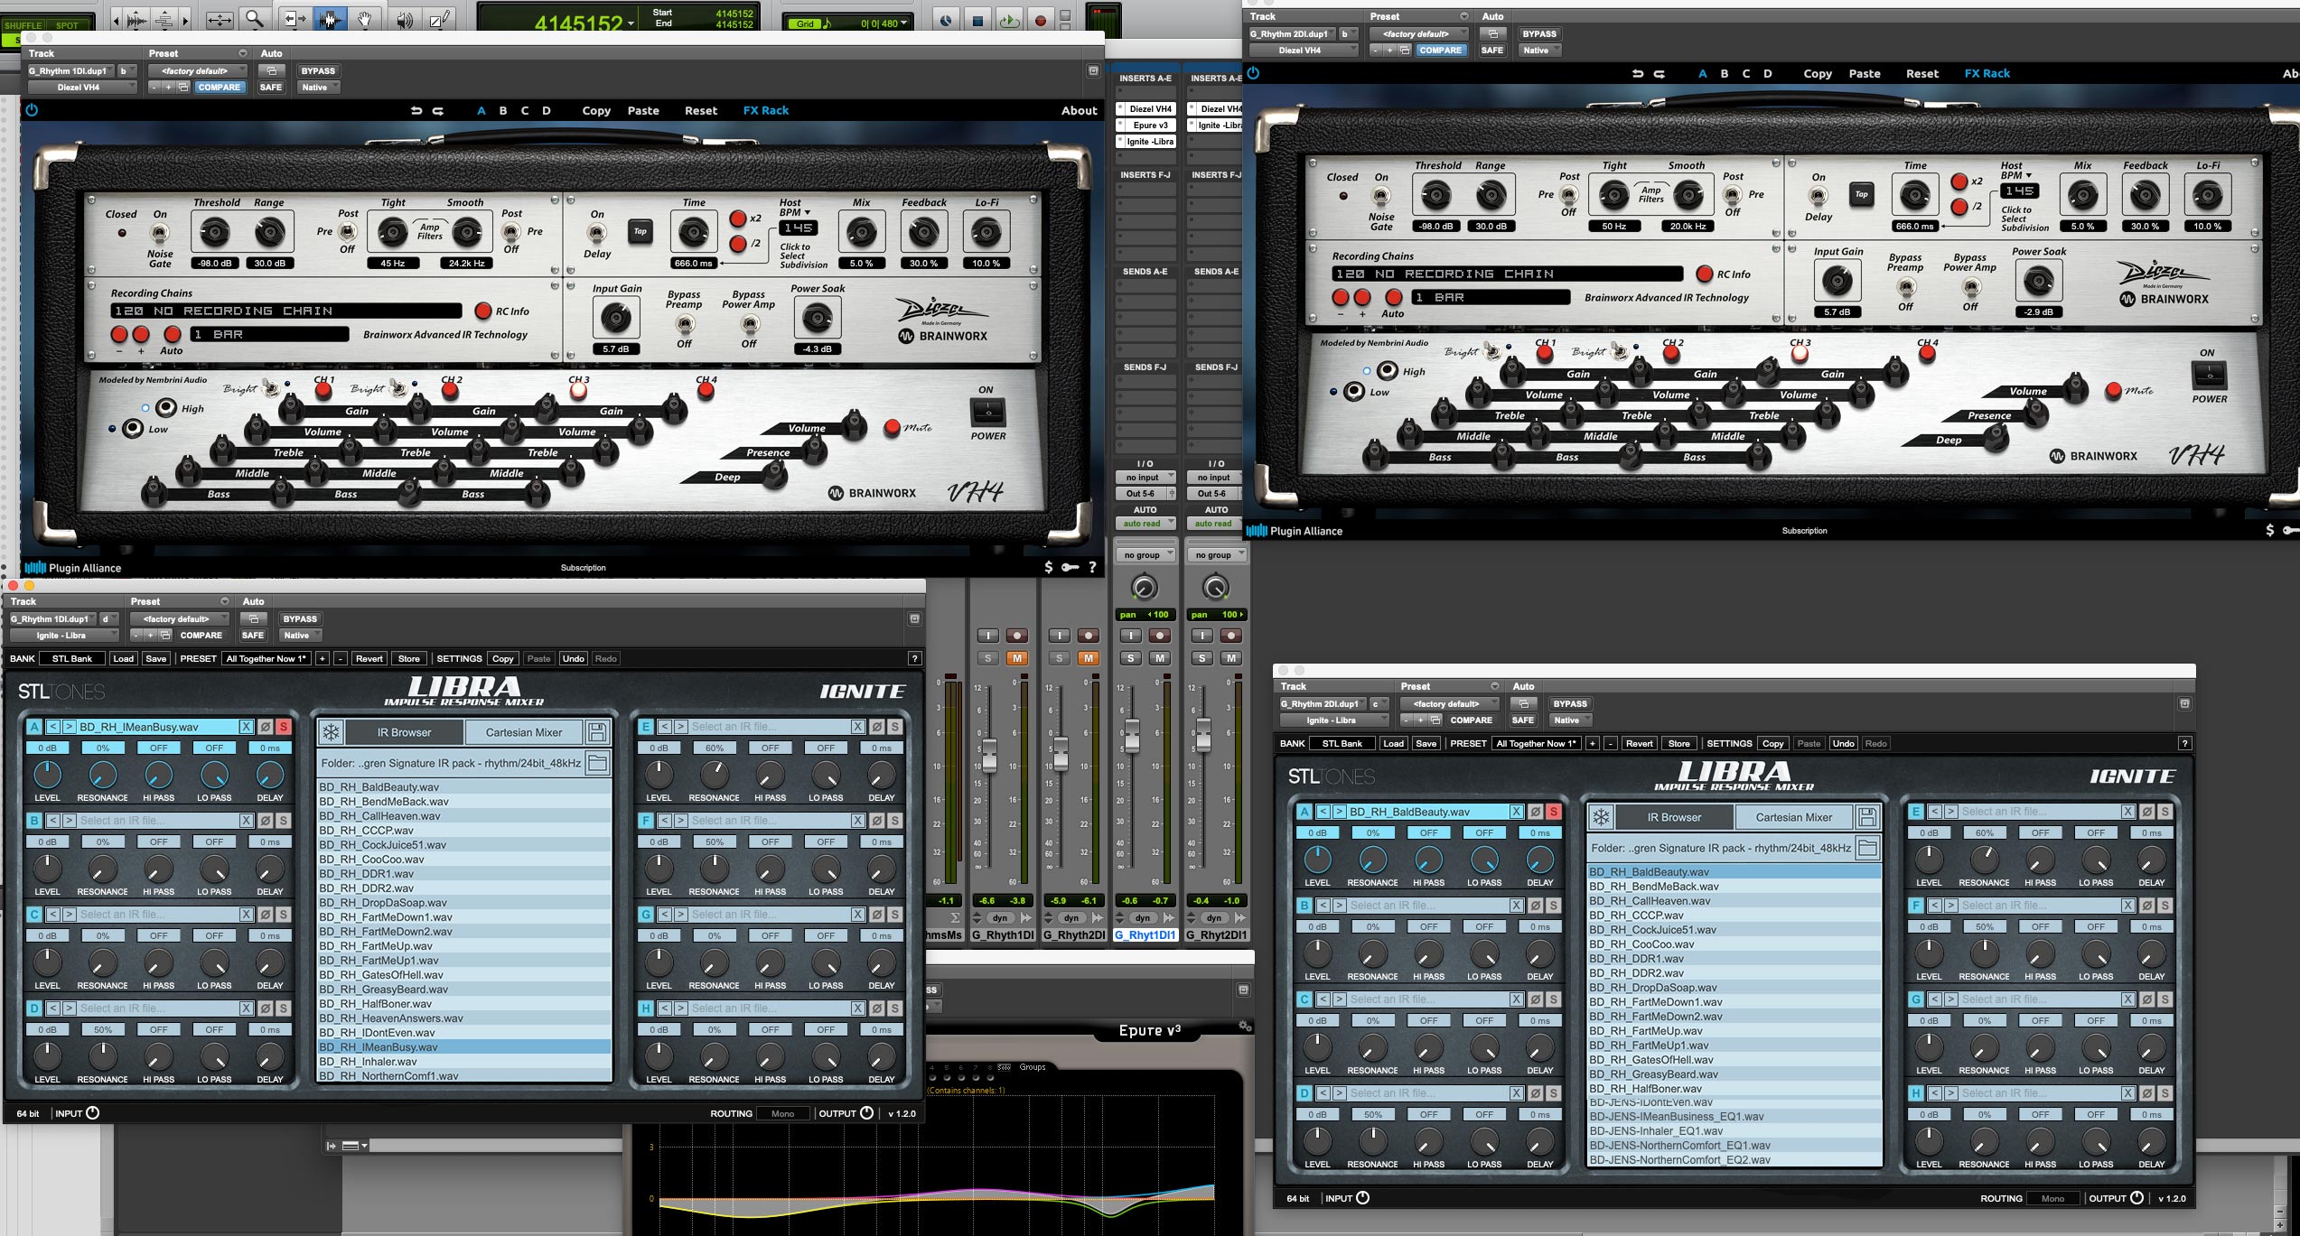Toggle the POWER switch on left Diezel amp

click(987, 413)
